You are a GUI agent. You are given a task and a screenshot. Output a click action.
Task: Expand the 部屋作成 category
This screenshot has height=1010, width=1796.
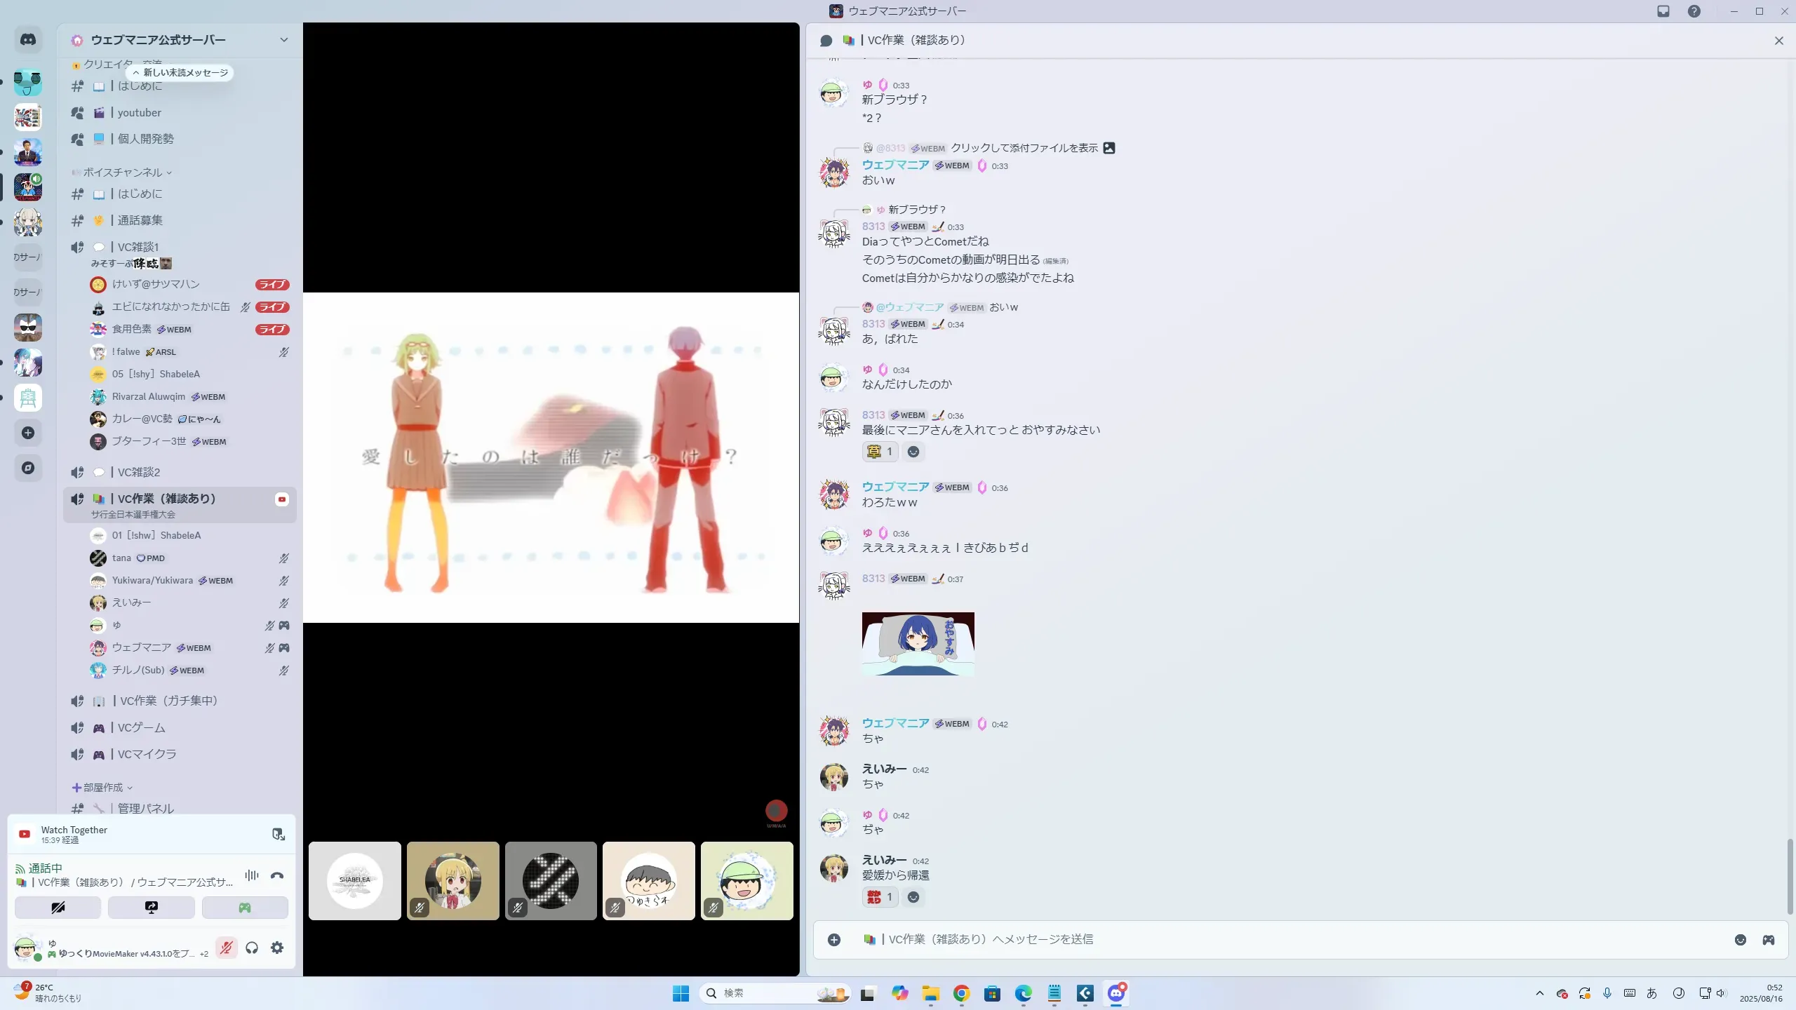click(x=103, y=788)
